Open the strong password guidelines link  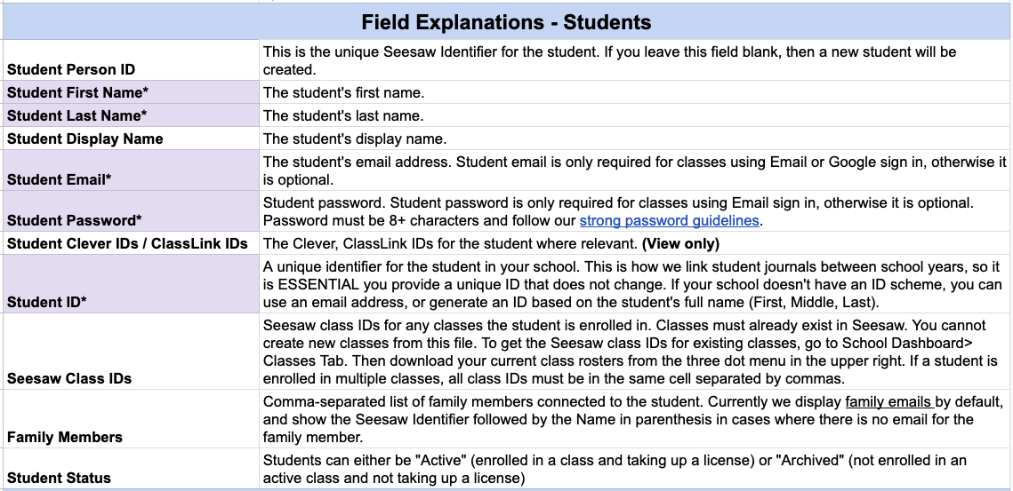[671, 220]
